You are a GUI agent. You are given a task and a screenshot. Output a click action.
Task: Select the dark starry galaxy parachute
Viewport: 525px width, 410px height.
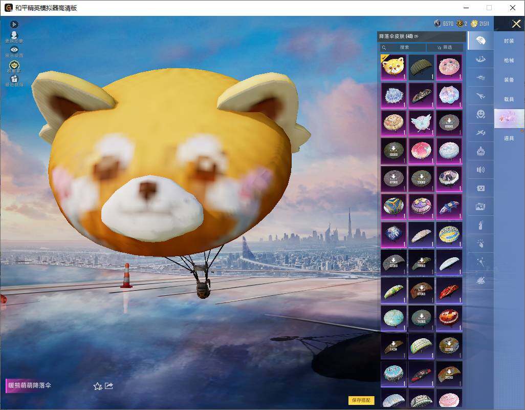point(394,234)
